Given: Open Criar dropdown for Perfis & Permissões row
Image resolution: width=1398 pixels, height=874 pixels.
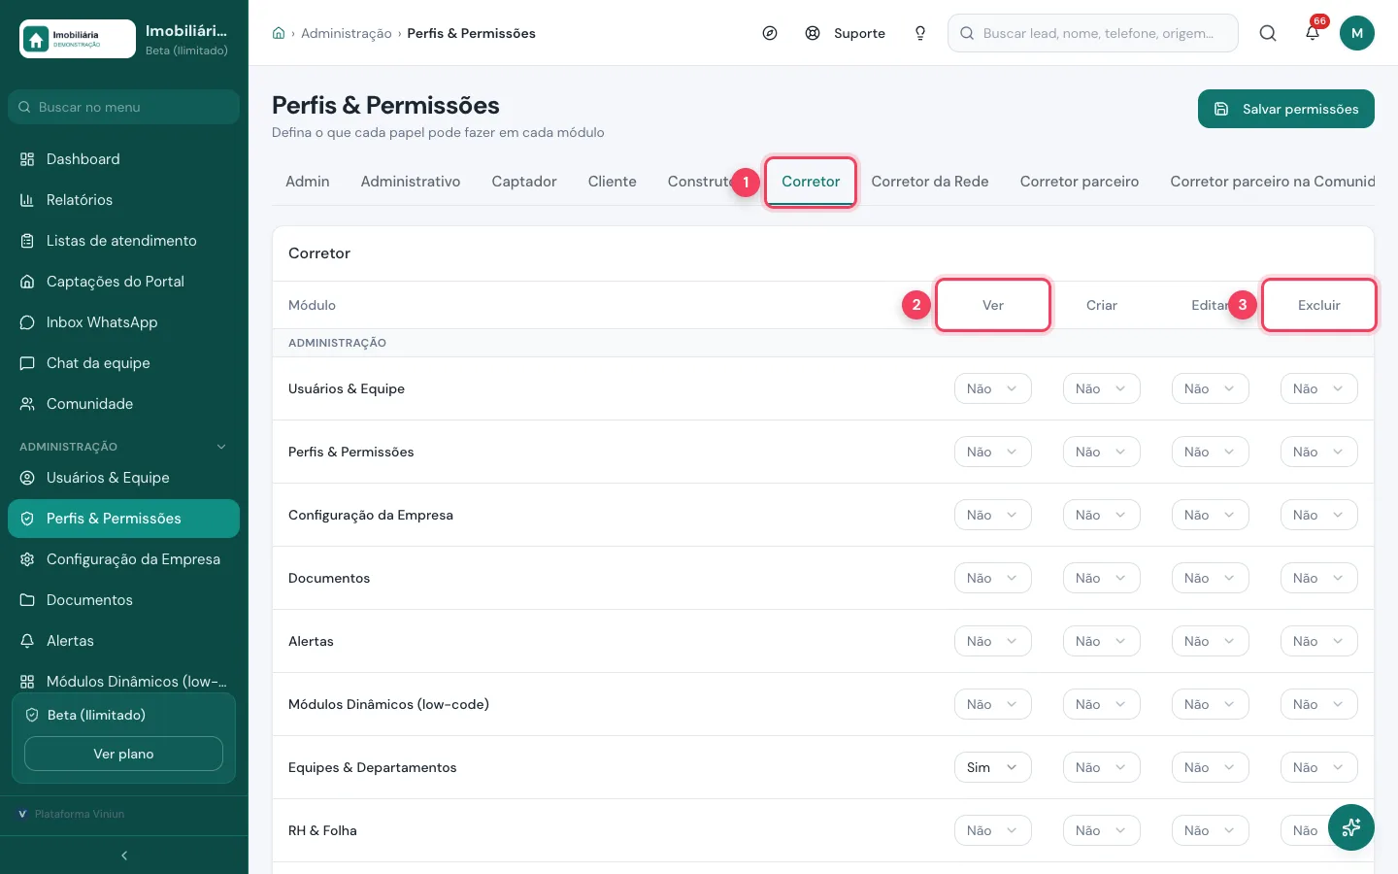Looking at the screenshot, I should pos(1101,452).
